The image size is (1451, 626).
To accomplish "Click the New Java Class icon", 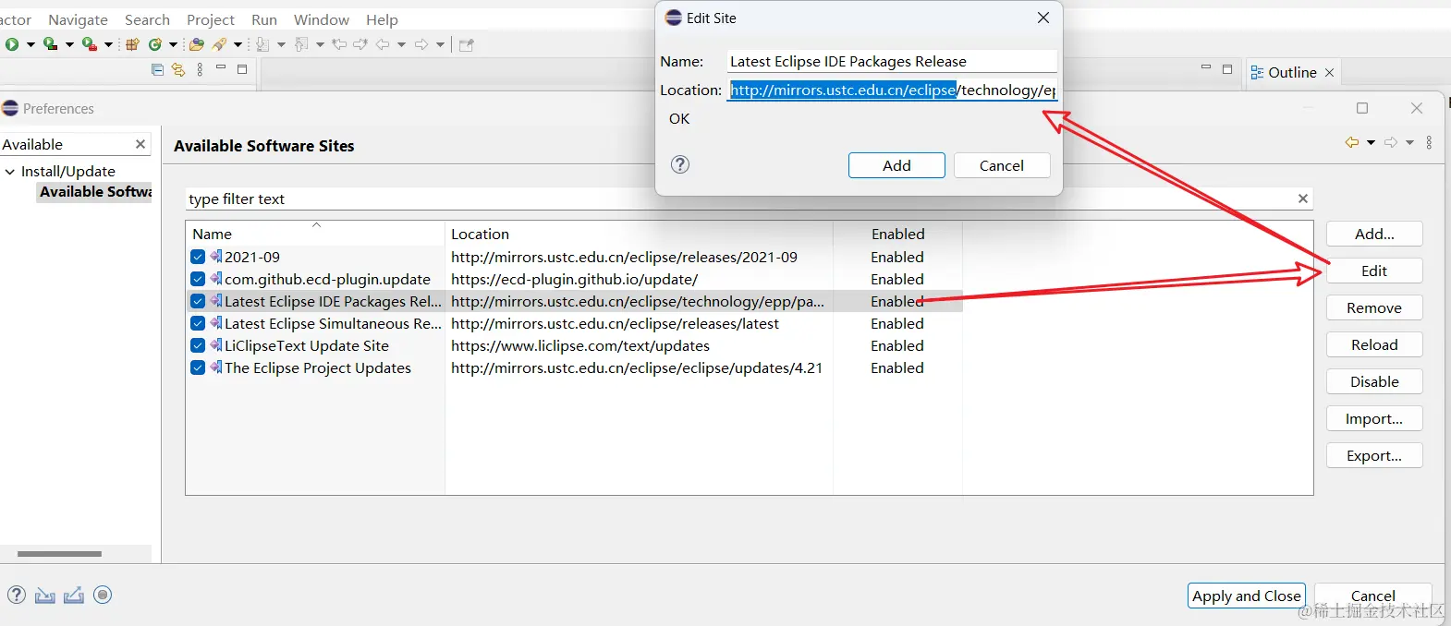I will click(155, 44).
